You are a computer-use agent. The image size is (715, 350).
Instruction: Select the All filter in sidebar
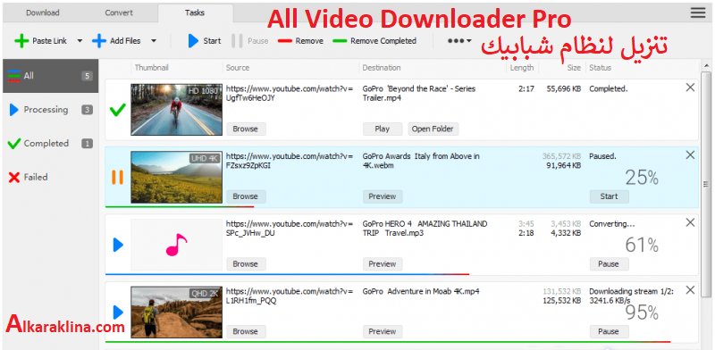coord(51,76)
